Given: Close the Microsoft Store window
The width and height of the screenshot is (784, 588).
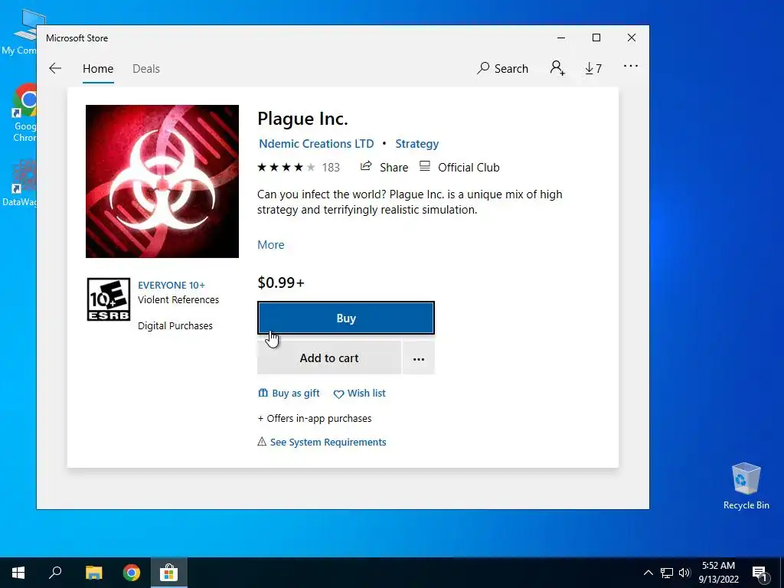Looking at the screenshot, I should (632, 38).
